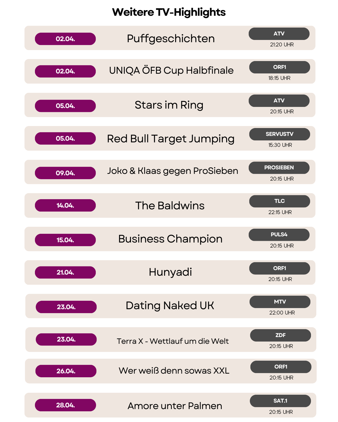Click the ZDF channel badge
Screen dimensions: 338x422
[281, 335]
